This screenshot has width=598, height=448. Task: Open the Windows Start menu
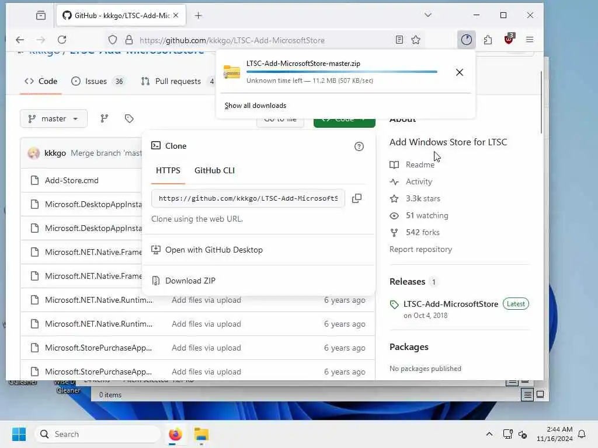[x=19, y=434]
